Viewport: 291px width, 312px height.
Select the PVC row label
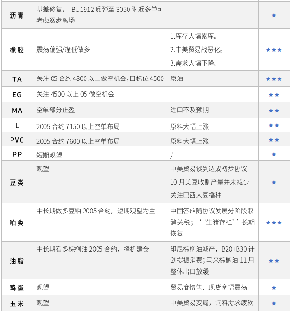[x=17, y=140]
